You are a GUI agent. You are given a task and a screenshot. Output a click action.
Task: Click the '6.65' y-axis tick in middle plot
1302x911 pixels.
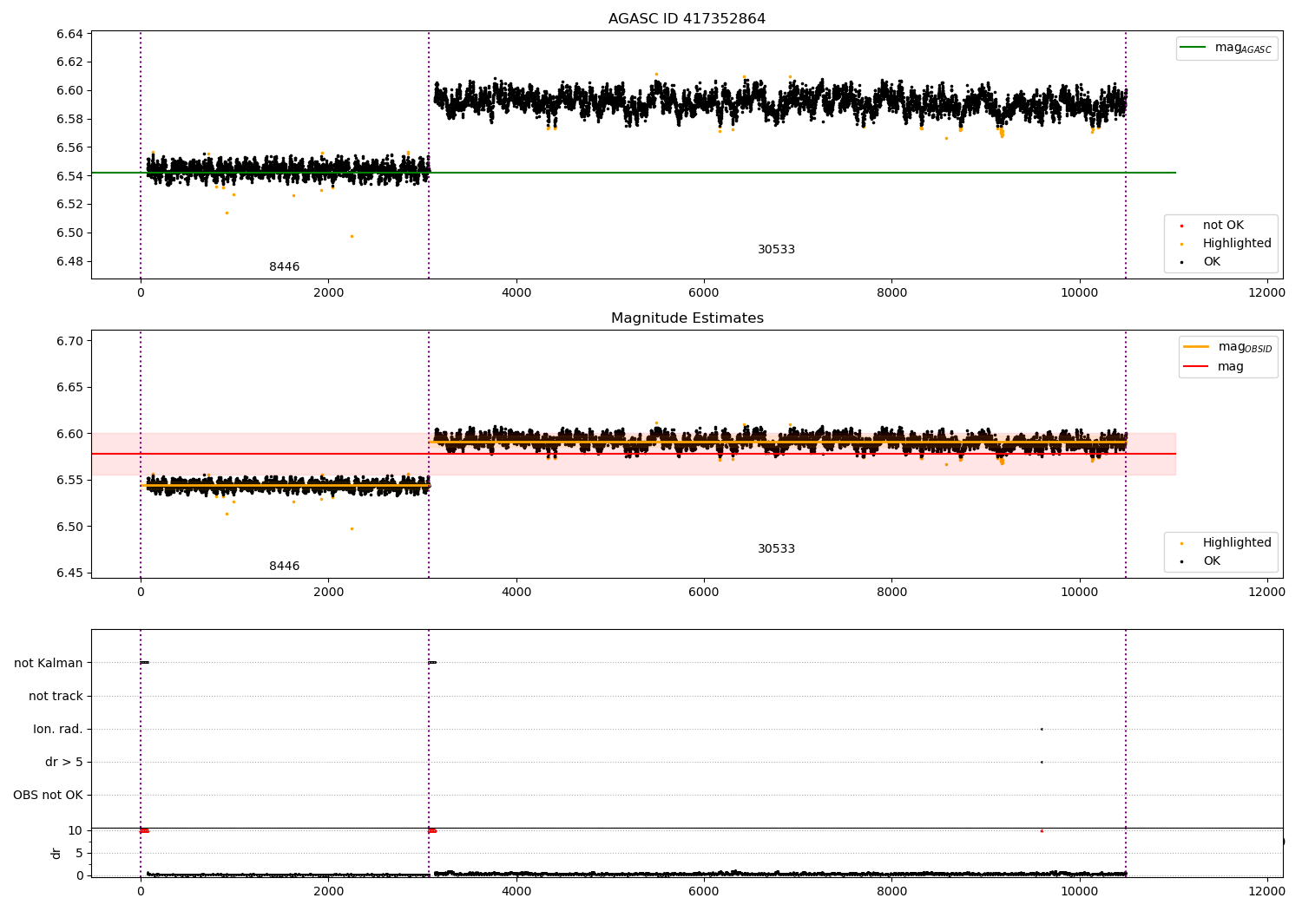(69, 387)
